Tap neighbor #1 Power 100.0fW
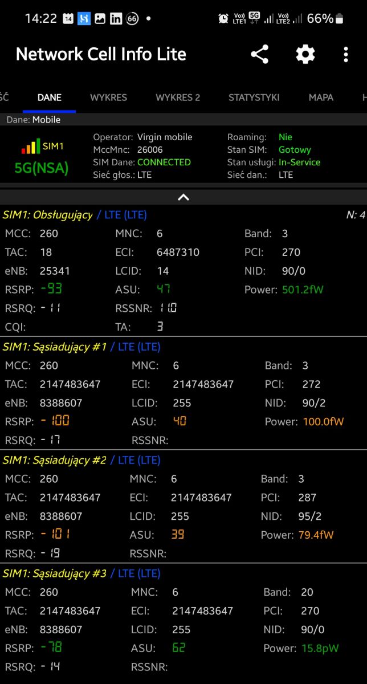 pyautogui.click(x=323, y=422)
